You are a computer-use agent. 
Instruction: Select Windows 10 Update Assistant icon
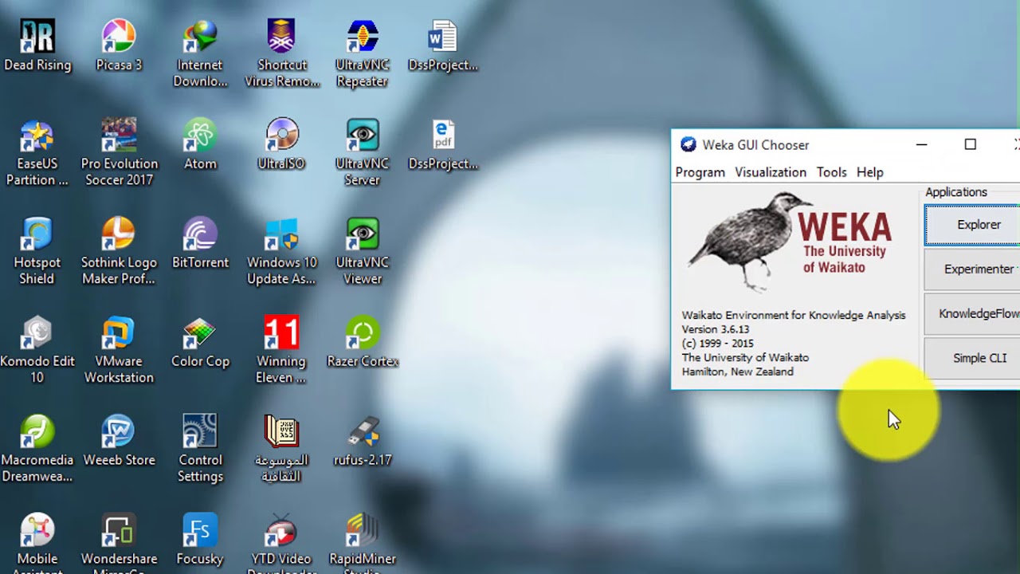pos(281,252)
